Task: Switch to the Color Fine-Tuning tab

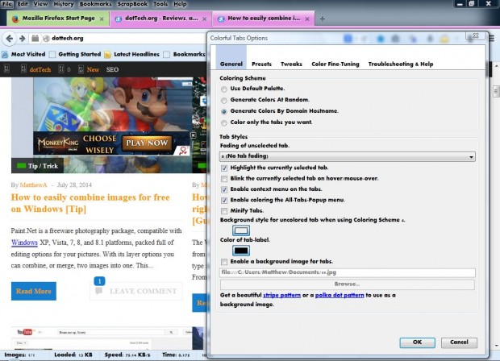Action: (x=335, y=64)
